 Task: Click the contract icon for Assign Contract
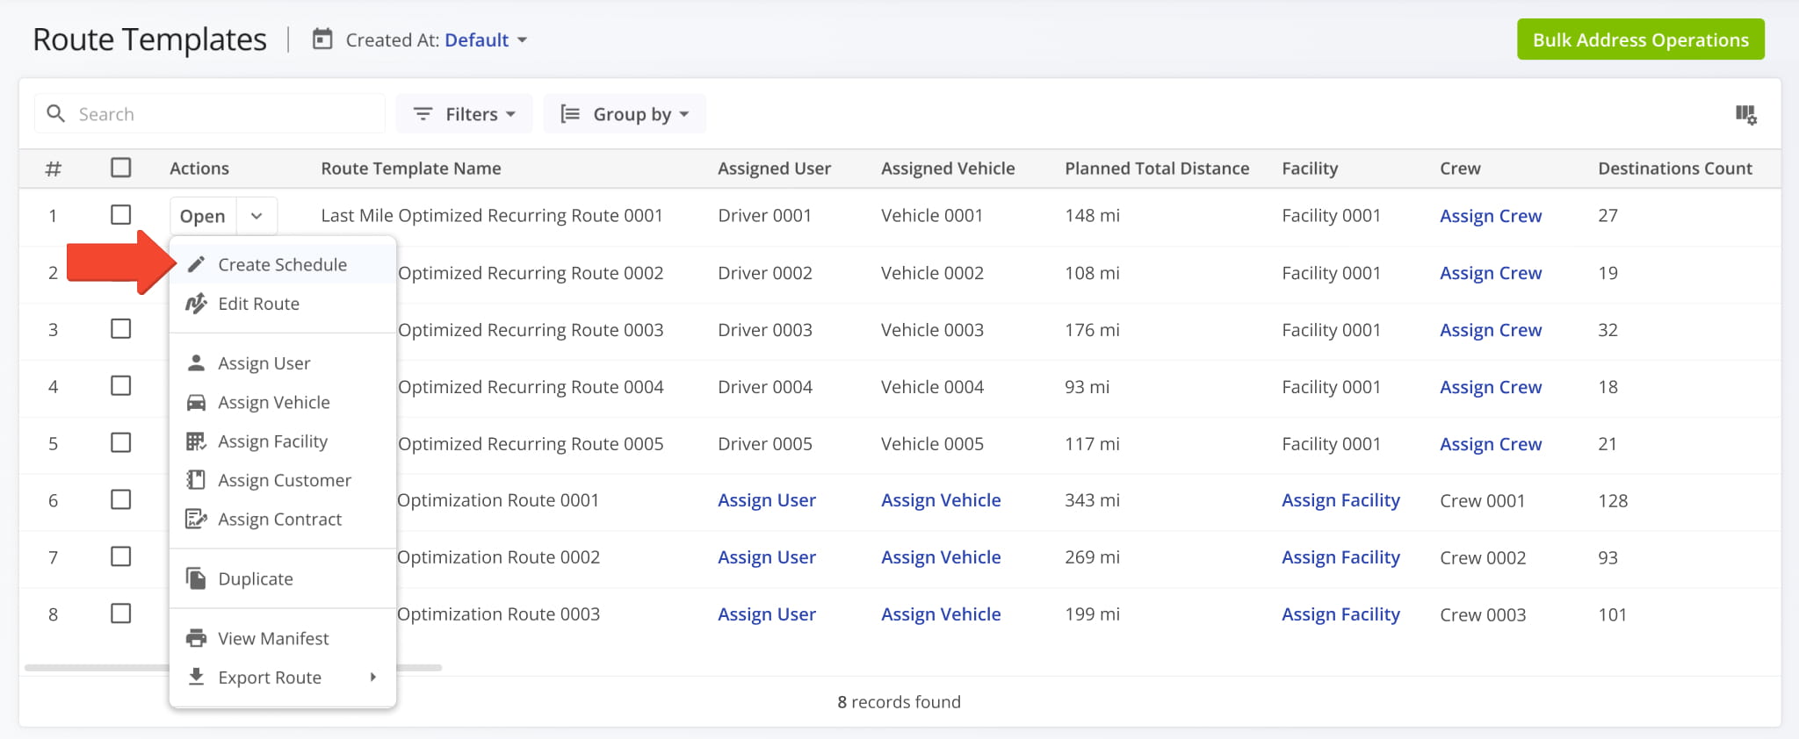click(x=196, y=519)
